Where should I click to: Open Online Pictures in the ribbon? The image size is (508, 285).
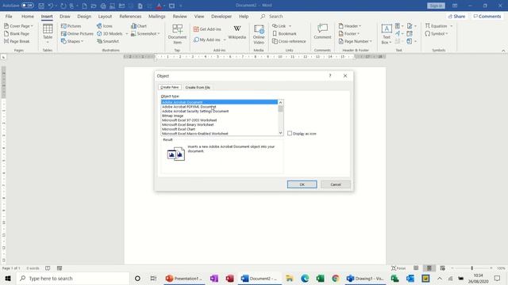pyautogui.click(x=77, y=33)
